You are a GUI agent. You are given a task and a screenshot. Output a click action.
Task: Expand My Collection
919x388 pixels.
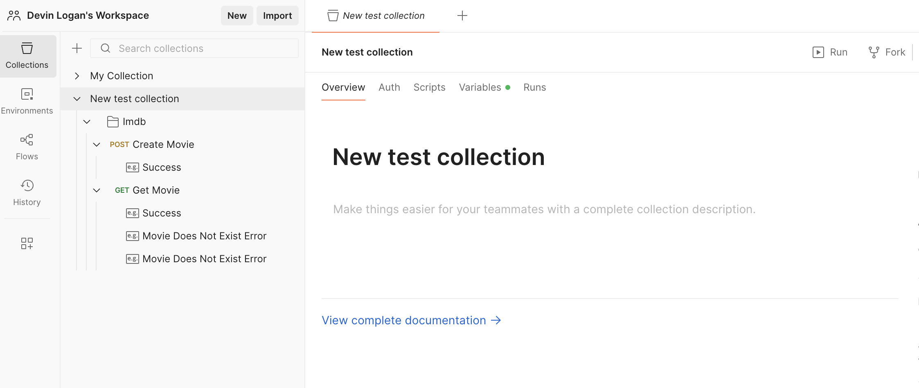(x=77, y=76)
